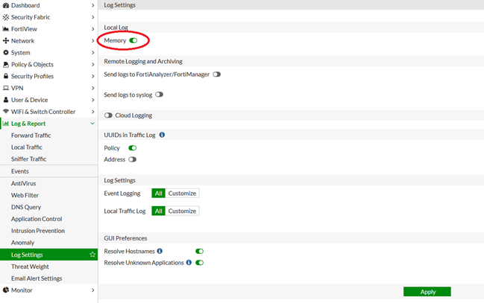This screenshot has width=484, height=303.
Task: Click the System gear icon
Action: pos(6,53)
